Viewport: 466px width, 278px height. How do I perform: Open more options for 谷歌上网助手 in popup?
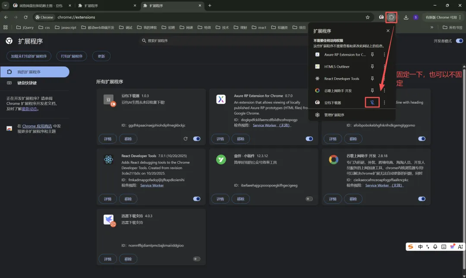(384, 90)
